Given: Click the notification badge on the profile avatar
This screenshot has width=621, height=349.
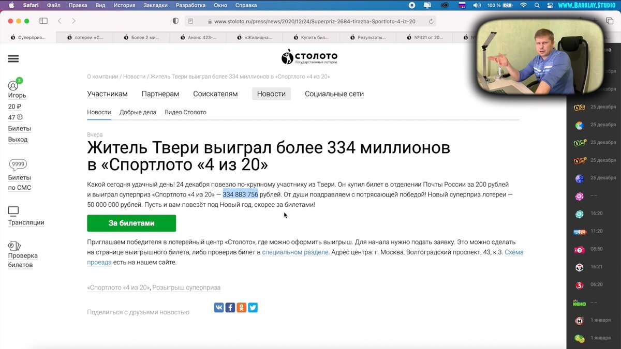Looking at the screenshot, I should [x=19, y=80].
